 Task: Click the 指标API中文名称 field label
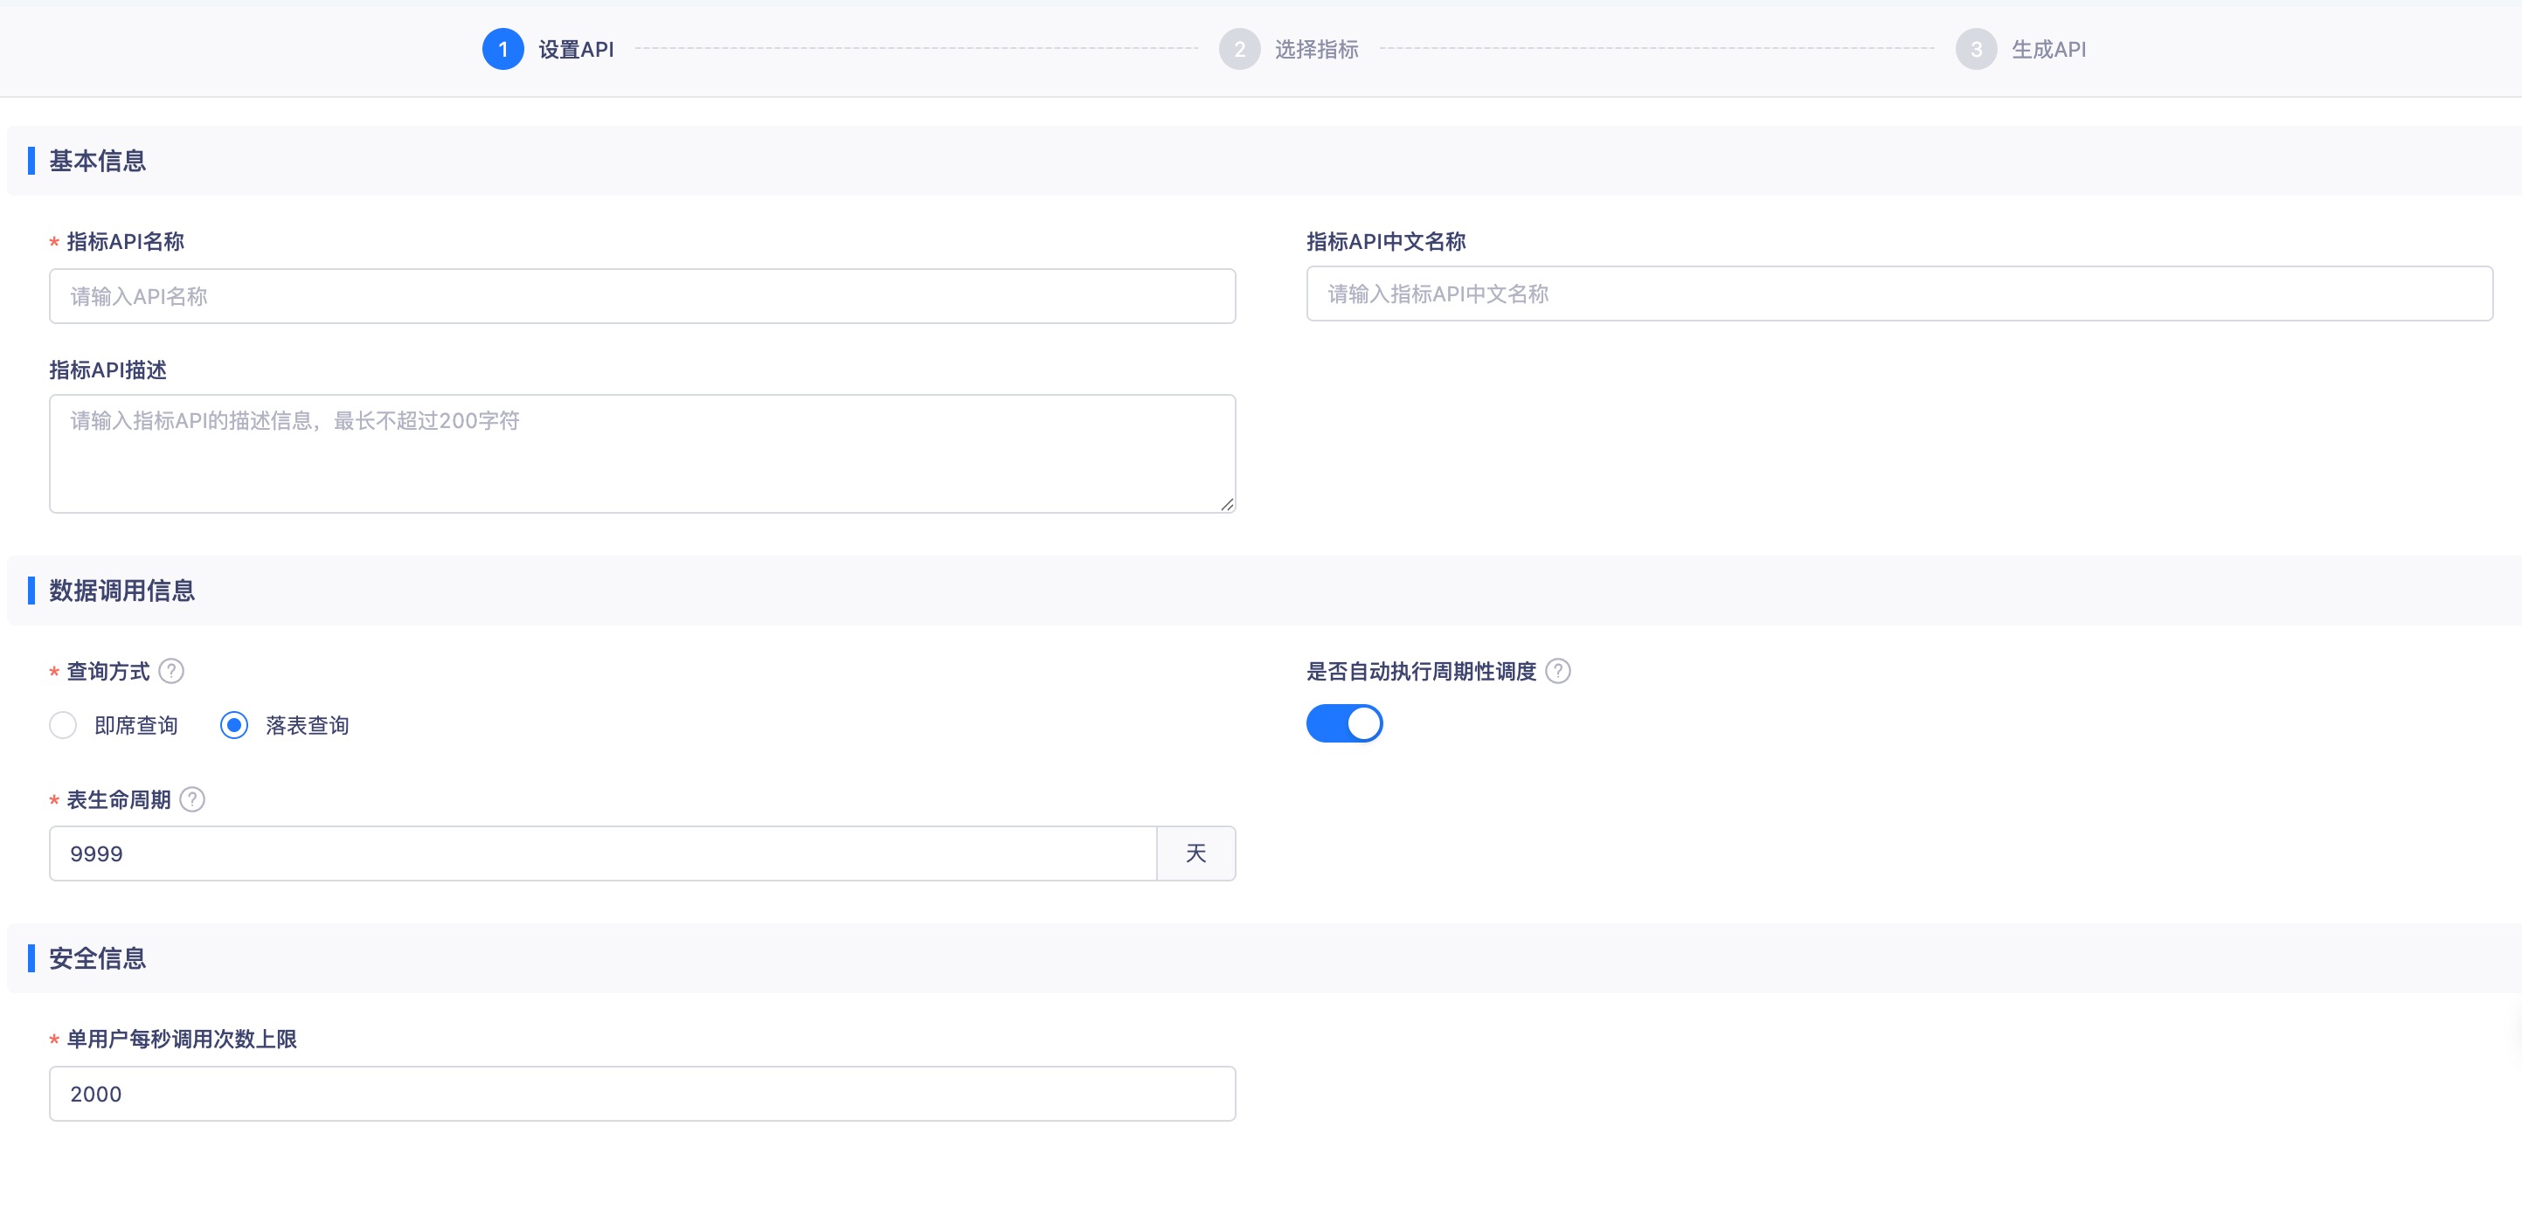click(1385, 242)
